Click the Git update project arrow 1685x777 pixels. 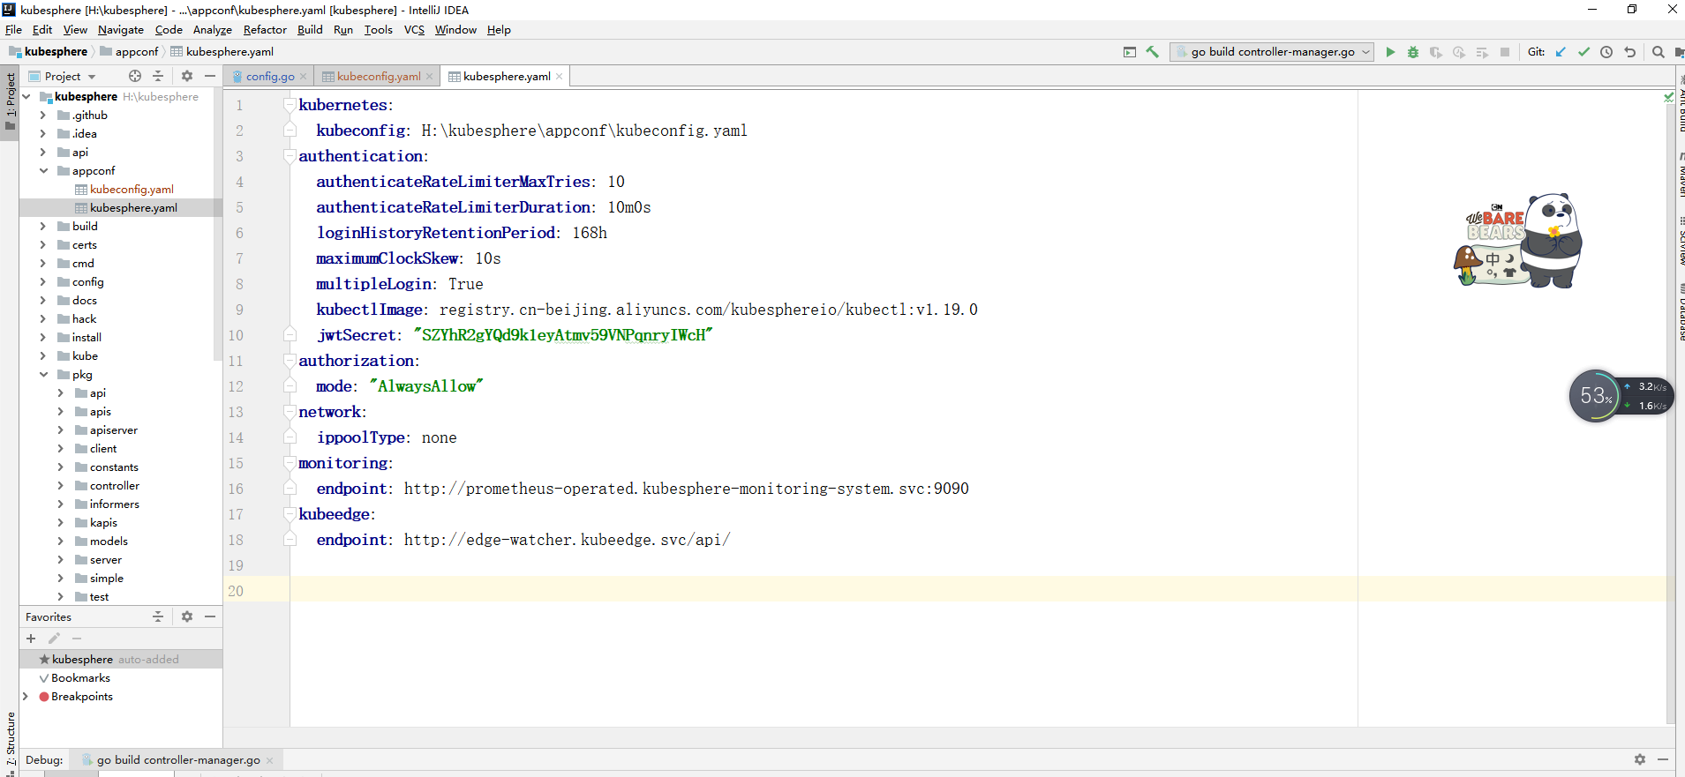[1561, 52]
